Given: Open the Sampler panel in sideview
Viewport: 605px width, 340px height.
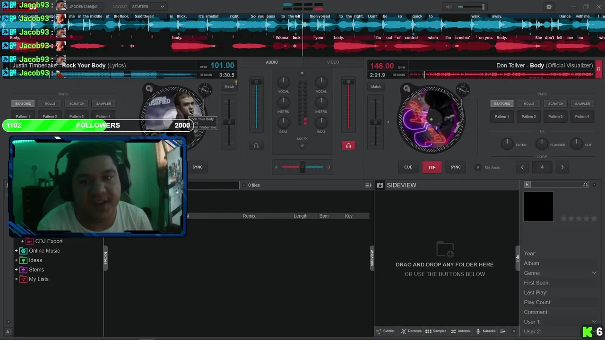Looking at the screenshot, I should (435, 331).
